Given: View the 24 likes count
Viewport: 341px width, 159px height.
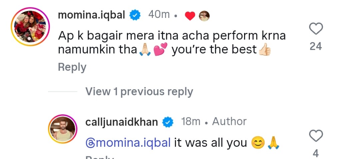Looking at the screenshot, I should tap(316, 47).
